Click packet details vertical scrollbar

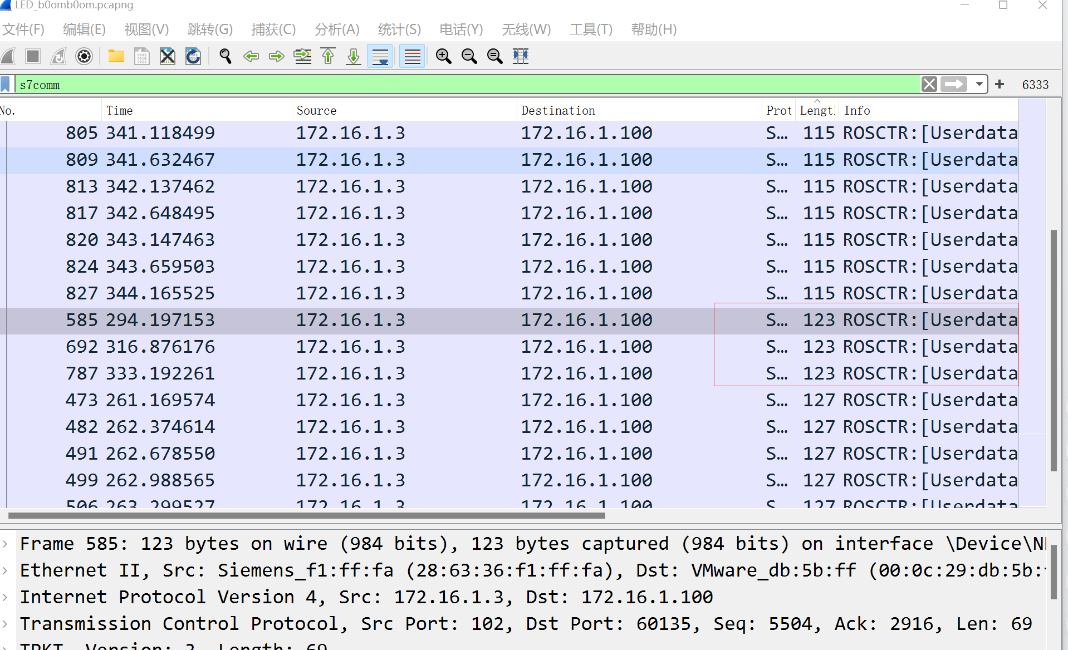coord(1053,573)
